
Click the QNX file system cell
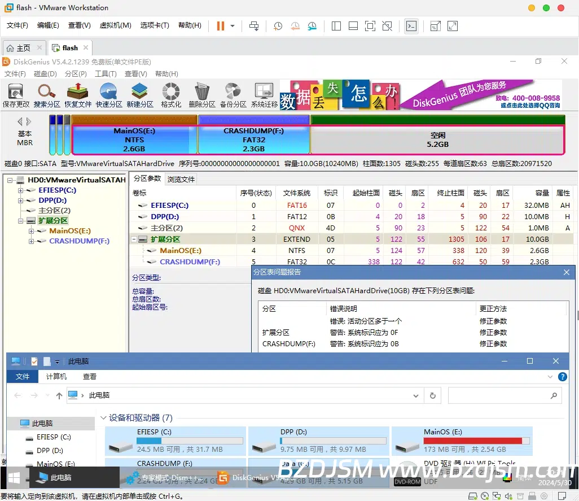[296, 228]
